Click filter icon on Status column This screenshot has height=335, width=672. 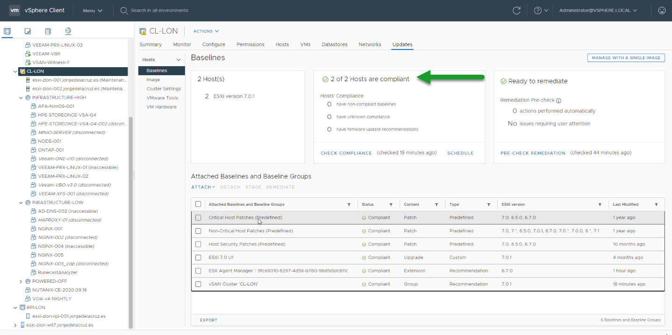pyautogui.click(x=391, y=204)
